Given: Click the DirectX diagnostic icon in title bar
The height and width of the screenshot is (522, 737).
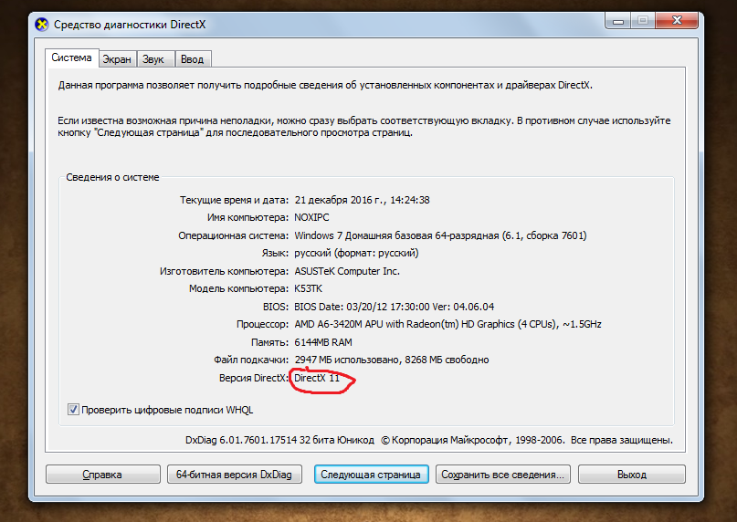Looking at the screenshot, I should coord(42,25).
